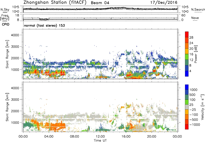This screenshot has width=205, height=142.
Task: Click 20 on the power colorbar
Action: (x=191, y=49)
